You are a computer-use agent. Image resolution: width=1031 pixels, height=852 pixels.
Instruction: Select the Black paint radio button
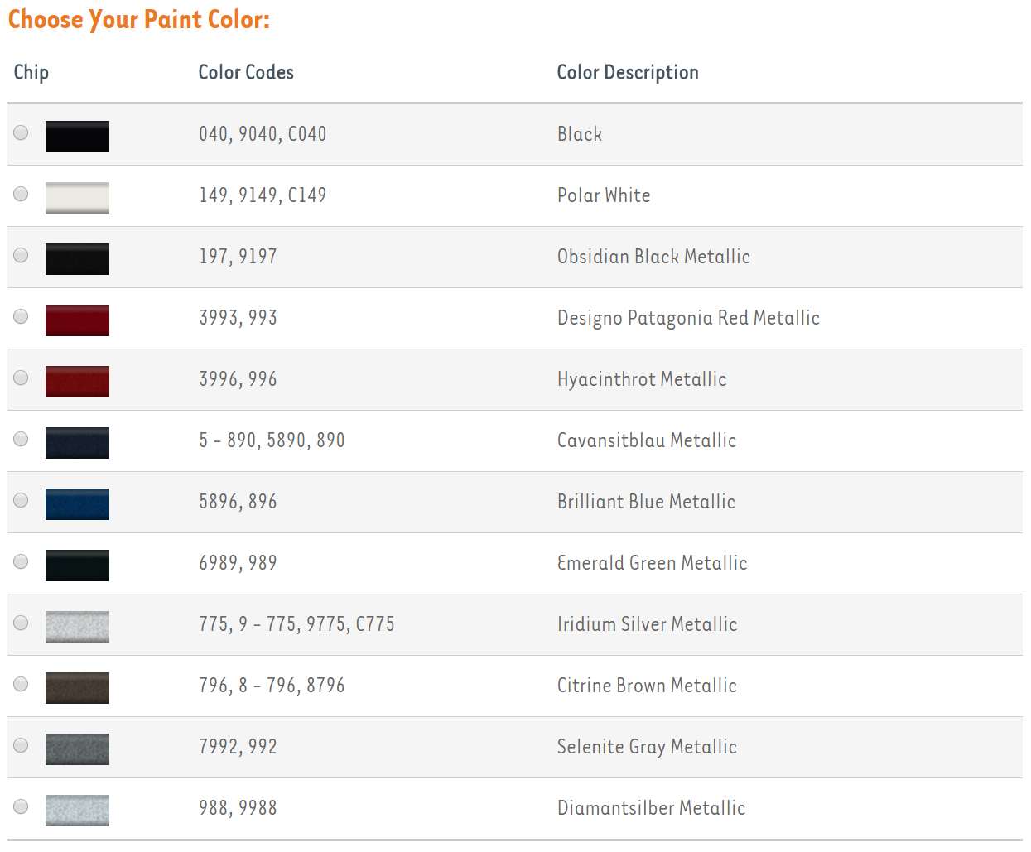tap(22, 132)
